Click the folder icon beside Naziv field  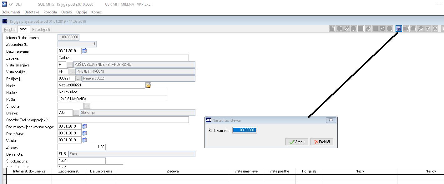coord(148,85)
